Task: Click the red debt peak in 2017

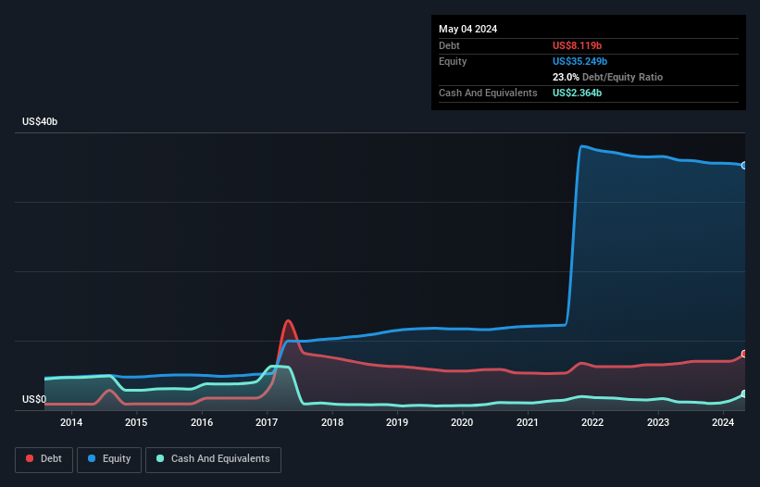Action: point(289,320)
